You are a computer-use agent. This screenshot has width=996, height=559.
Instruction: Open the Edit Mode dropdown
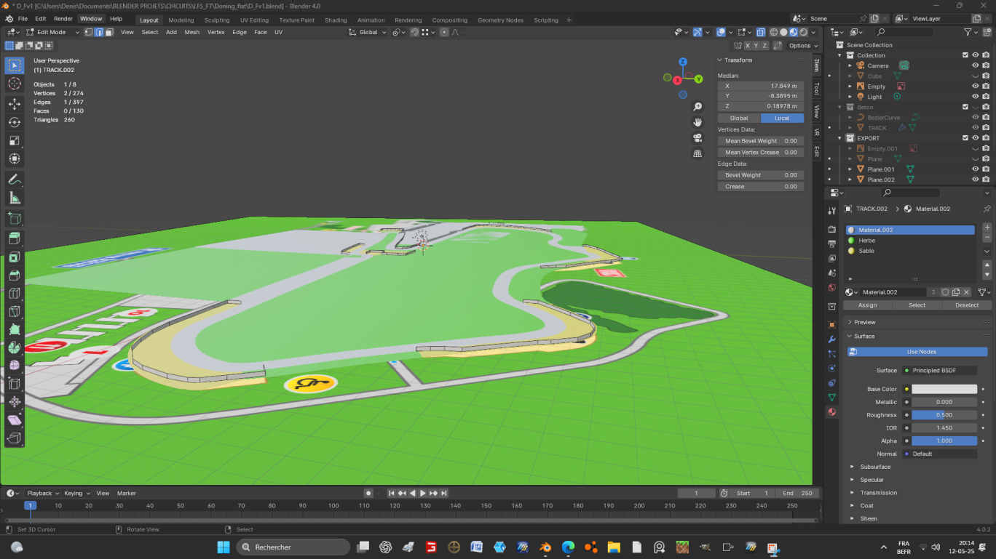pos(52,32)
